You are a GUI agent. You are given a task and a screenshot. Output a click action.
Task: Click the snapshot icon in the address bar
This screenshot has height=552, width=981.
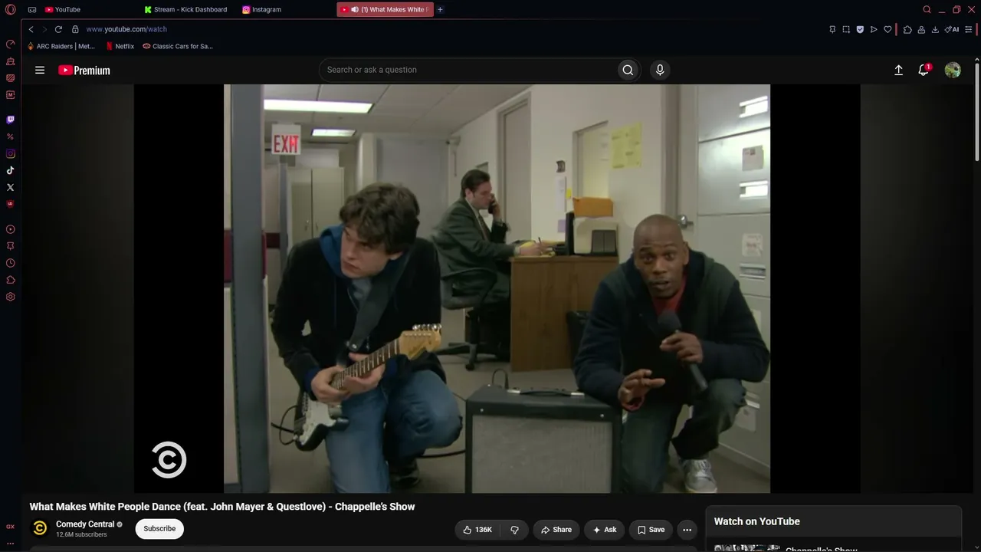(846, 29)
